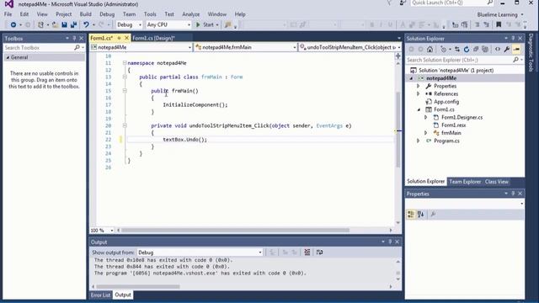
Task: Collapse the frmMain class code block
Action: (x=125, y=77)
